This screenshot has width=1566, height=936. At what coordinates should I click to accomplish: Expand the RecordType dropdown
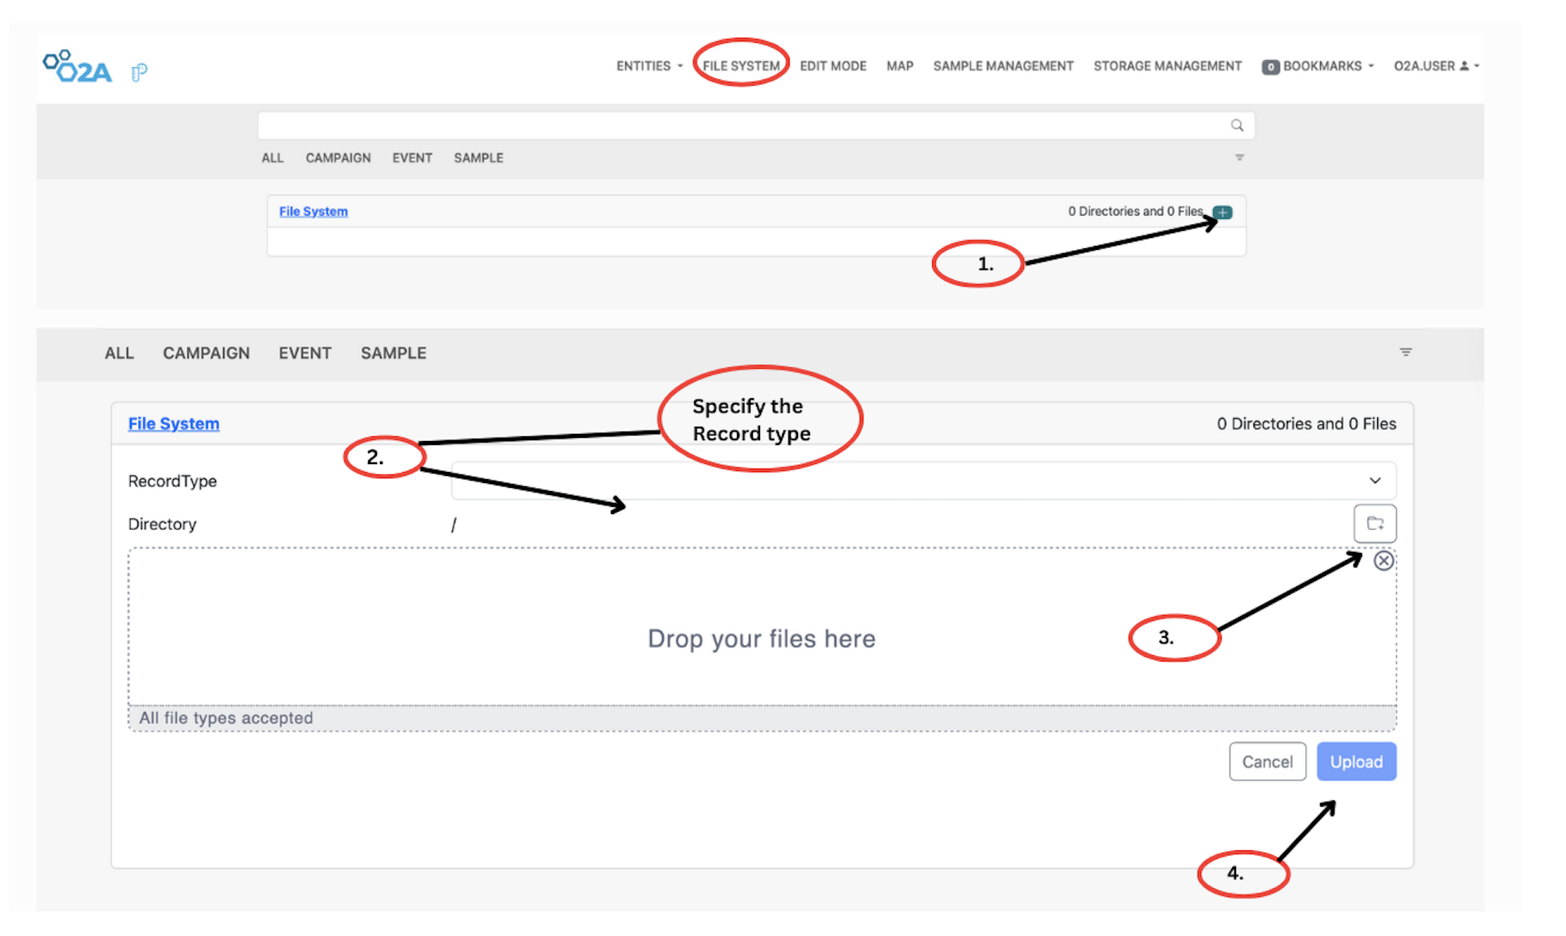click(1374, 481)
